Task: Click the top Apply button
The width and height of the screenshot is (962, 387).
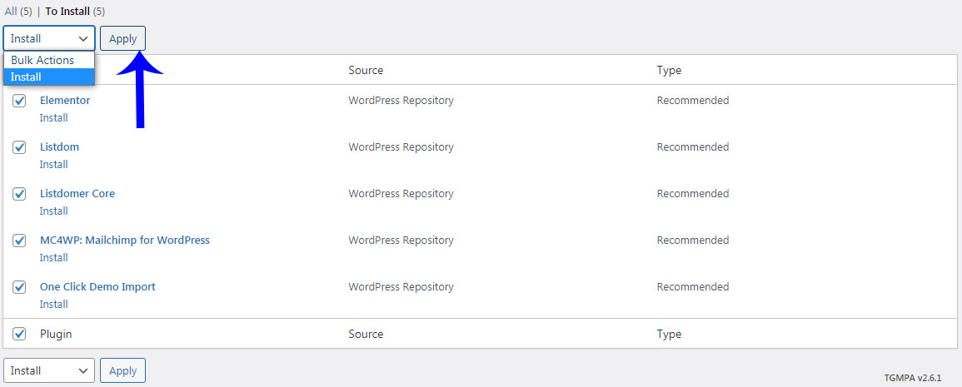Action: tap(122, 38)
